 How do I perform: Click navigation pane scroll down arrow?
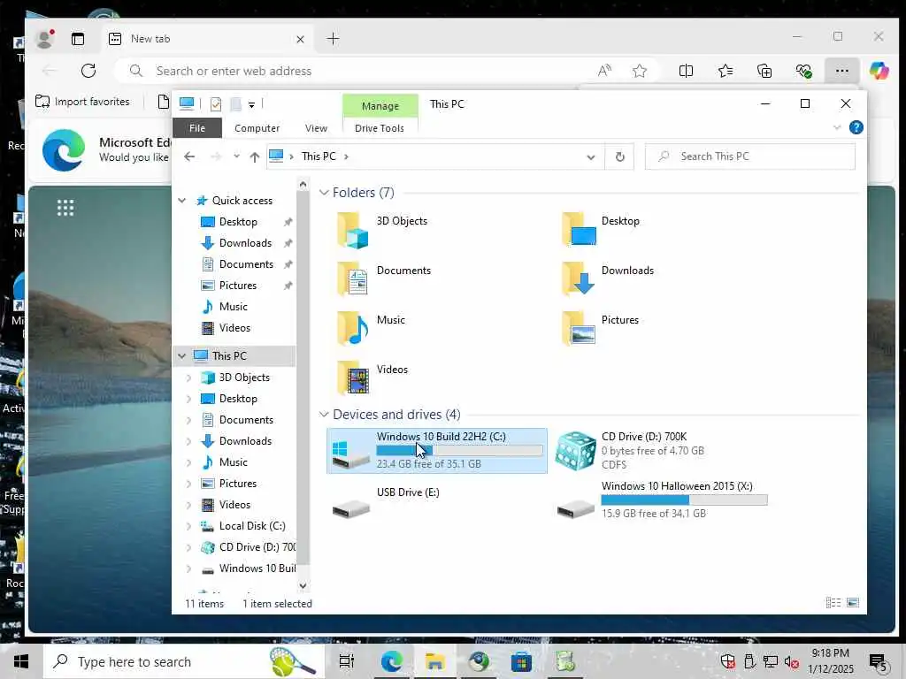303,585
